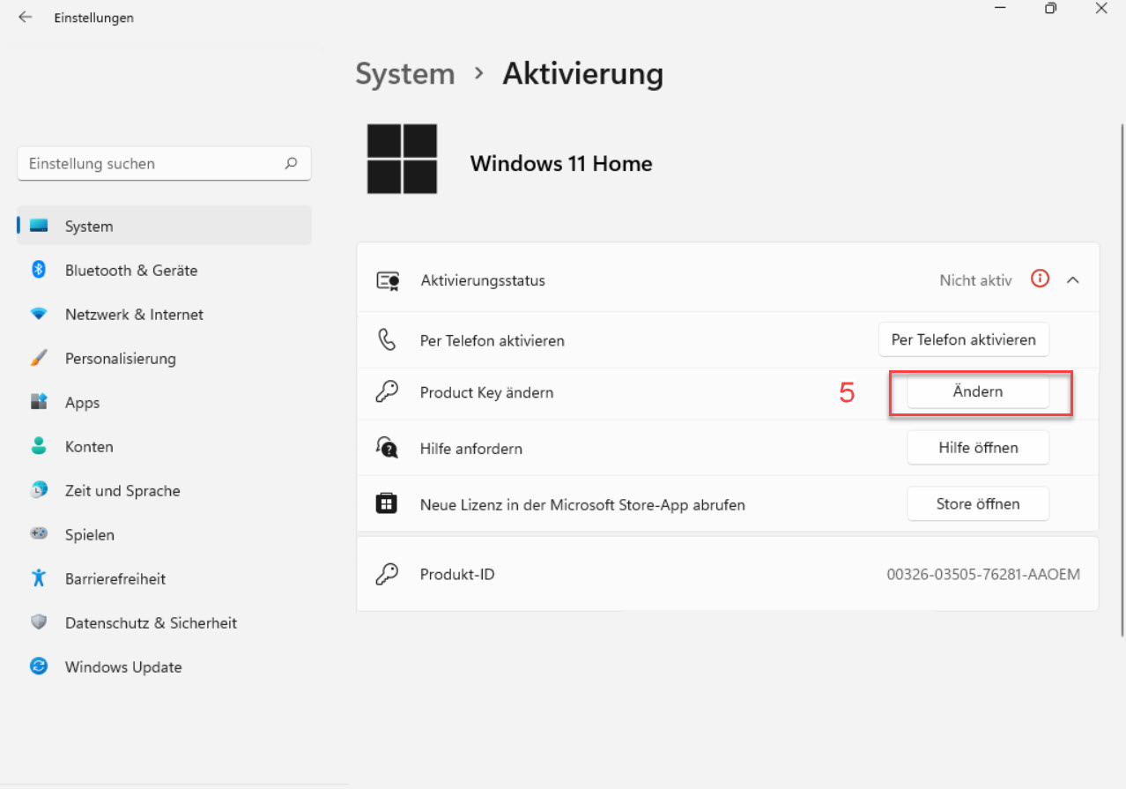Open Bluetooth & Geräte settings
Screen dimensions: 1126x789
[x=165, y=270]
